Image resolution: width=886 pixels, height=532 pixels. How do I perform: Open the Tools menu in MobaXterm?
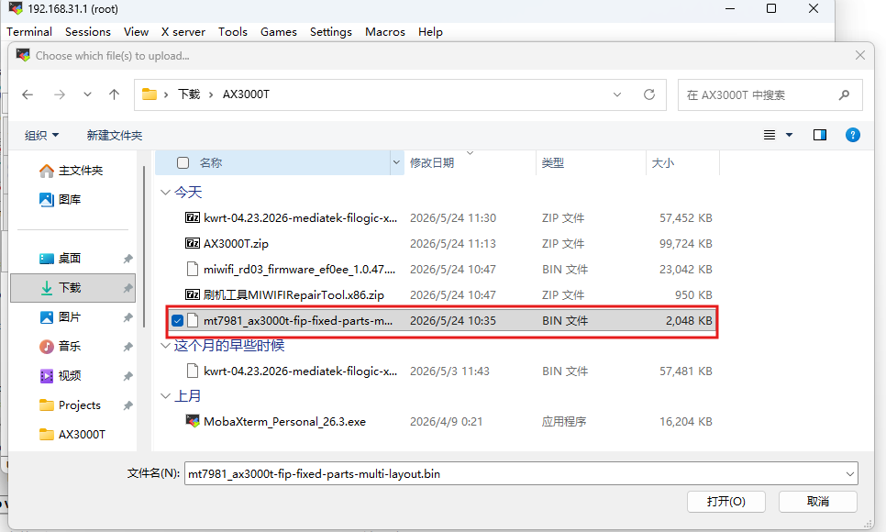coord(233,32)
